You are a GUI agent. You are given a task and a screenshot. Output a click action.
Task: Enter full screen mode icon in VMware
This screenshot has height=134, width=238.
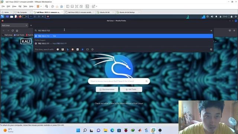pyautogui.click(x=77, y=6)
